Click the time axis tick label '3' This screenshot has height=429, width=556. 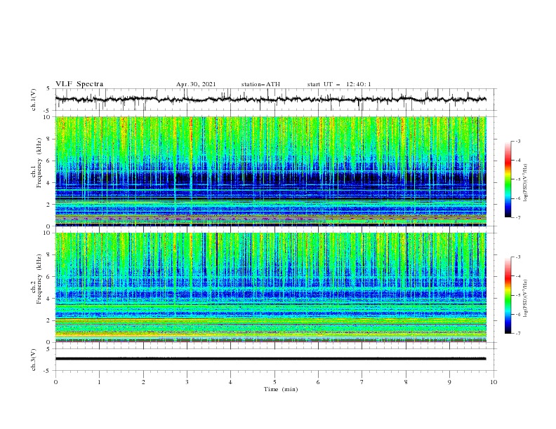(x=187, y=382)
